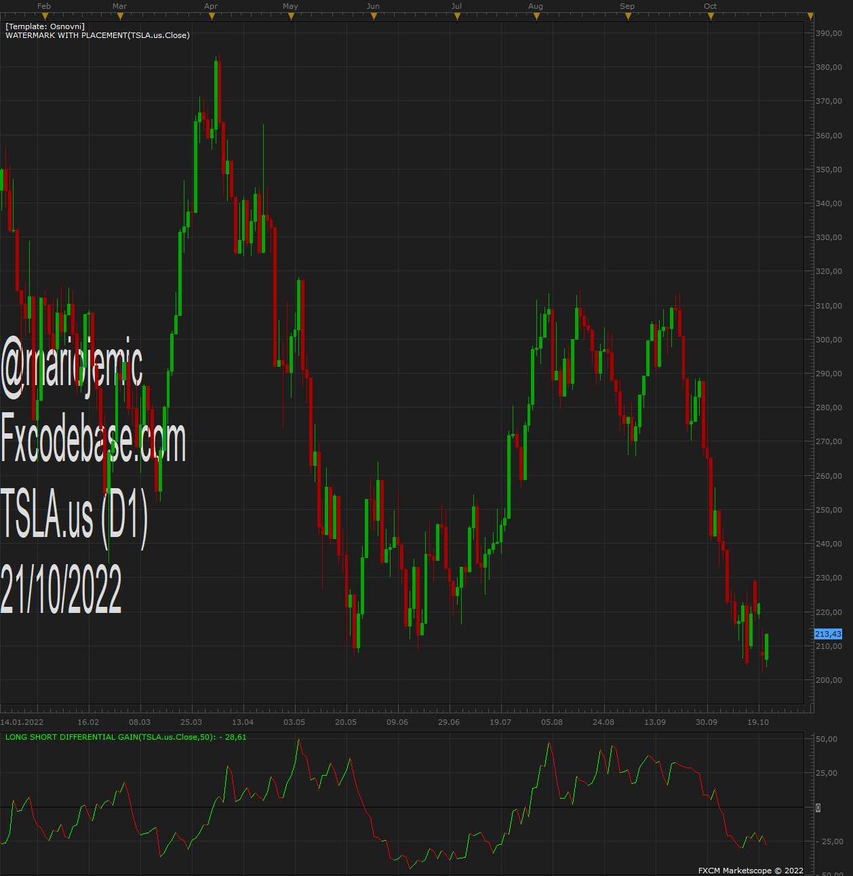Click the zero-level marker on oscillator axis
Screen dimensions: 853x876
[x=818, y=808]
